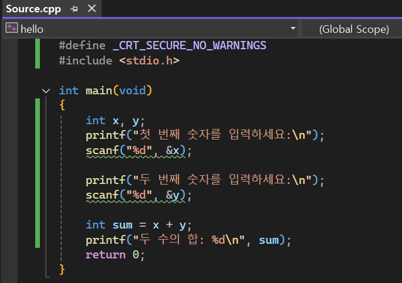The width and height of the screenshot is (402, 283).
Task: Pin the Source.cpp tab
Action: [74, 9]
